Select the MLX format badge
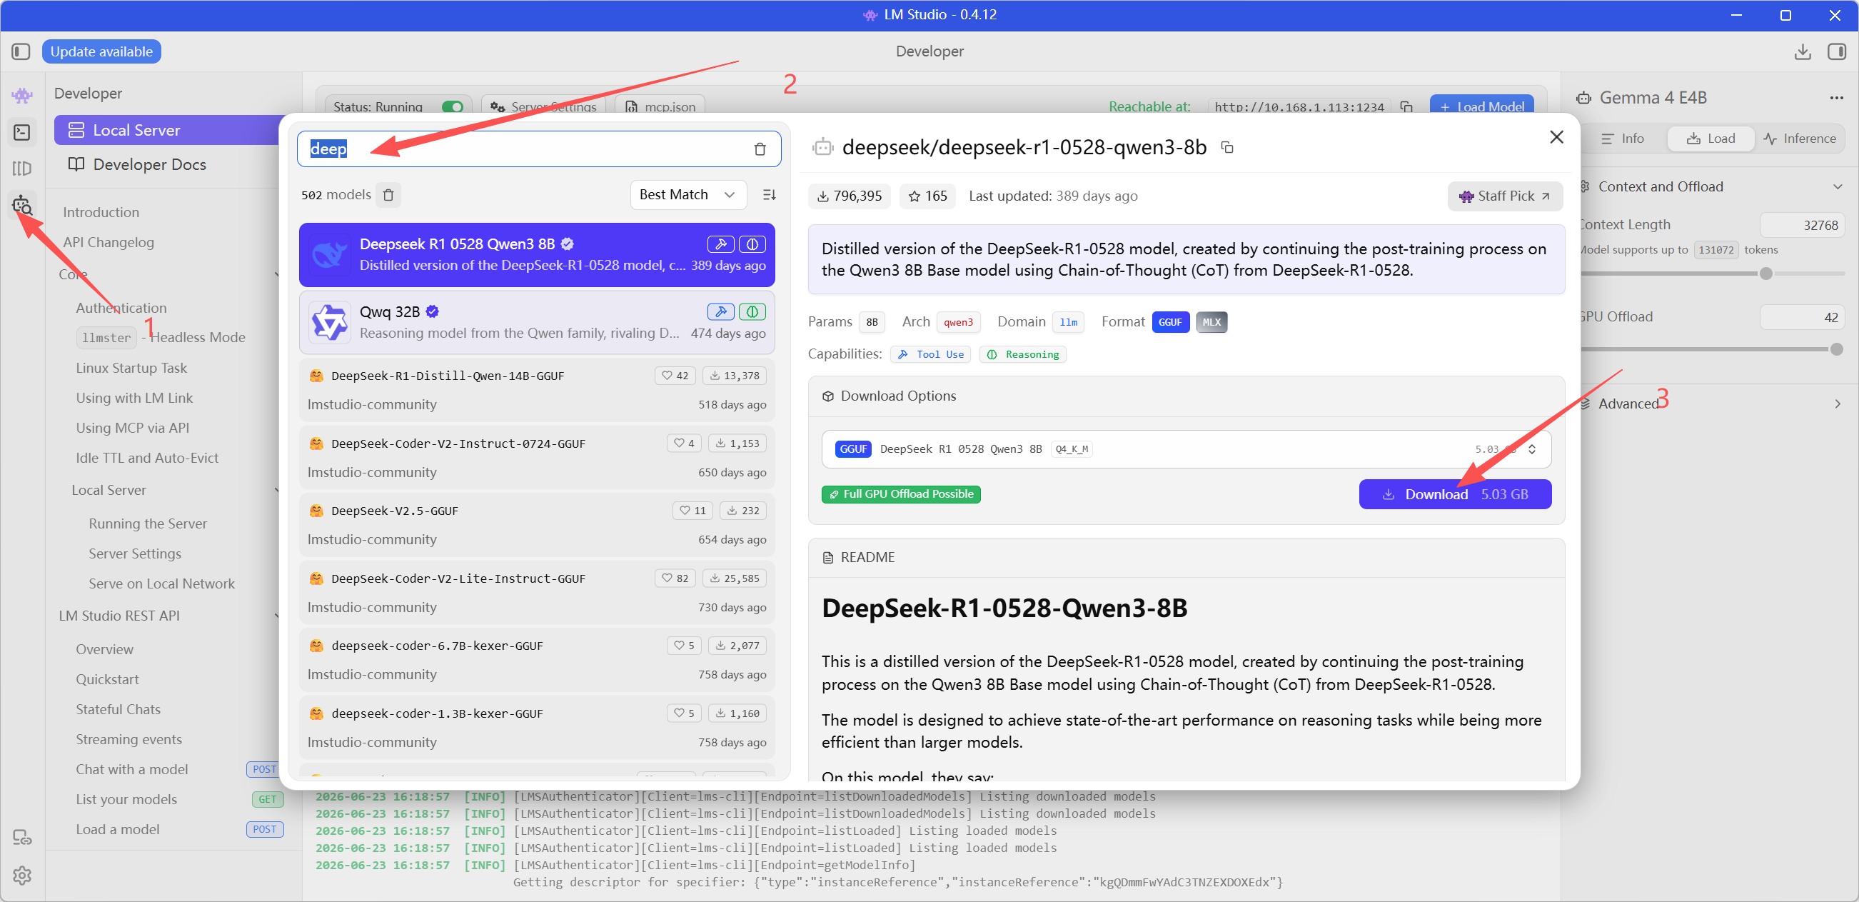The height and width of the screenshot is (902, 1859). [1211, 322]
